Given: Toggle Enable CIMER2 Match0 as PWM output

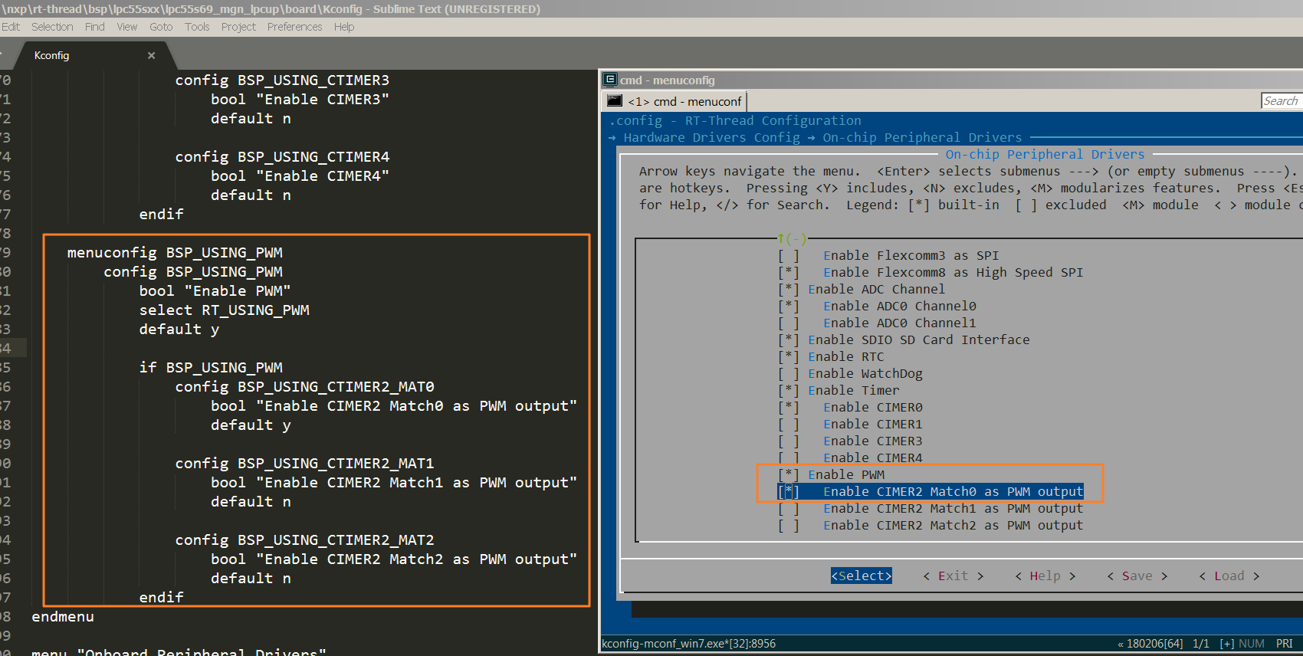Looking at the screenshot, I should click(x=953, y=492).
